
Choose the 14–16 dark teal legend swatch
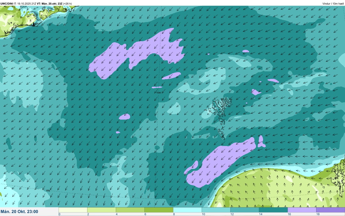click(273, 210)
